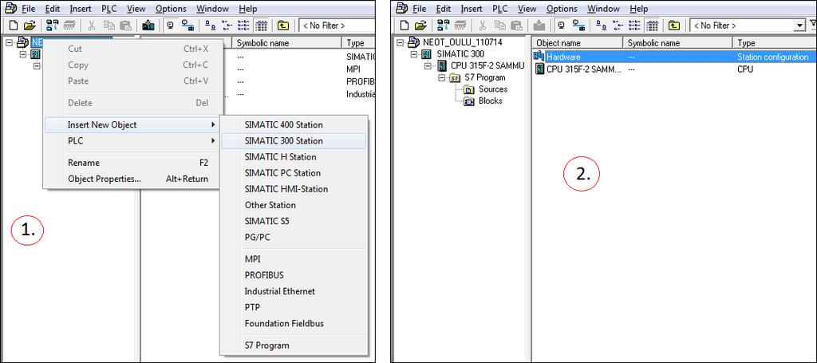
Task: Open Window menu in left window
Action: pyautogui.click(x=212, y=9)
